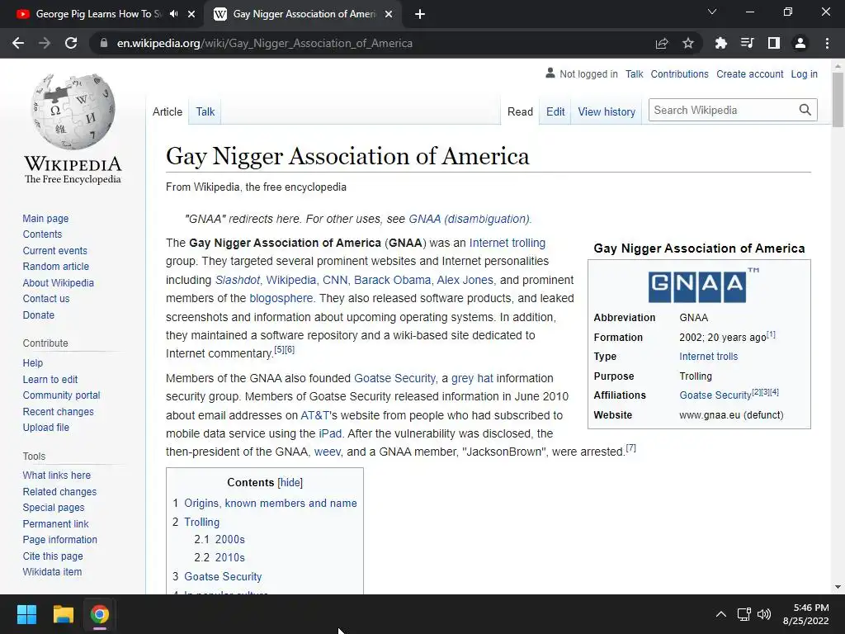Click the Wikipedia globe logo
This screenshot has width=845, height=634.
[x=73, y=111]
